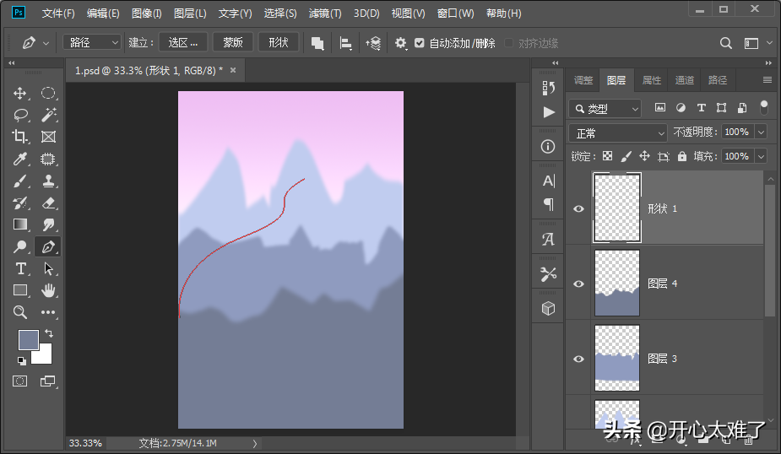Open the 文件(F) menu
The image size is (781, 454).
tap(57, 14)
